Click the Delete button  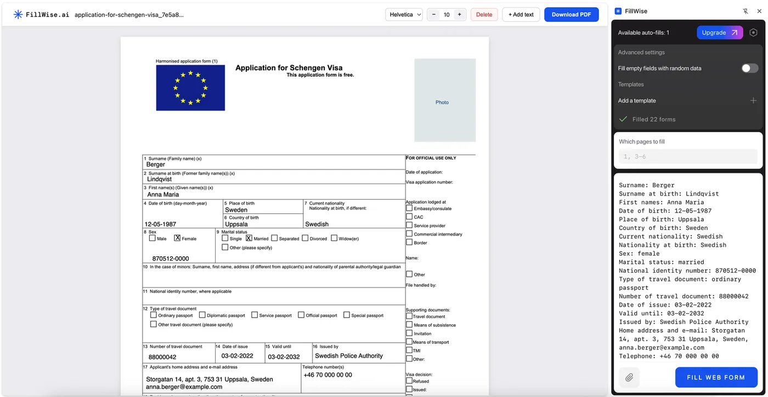484,15
